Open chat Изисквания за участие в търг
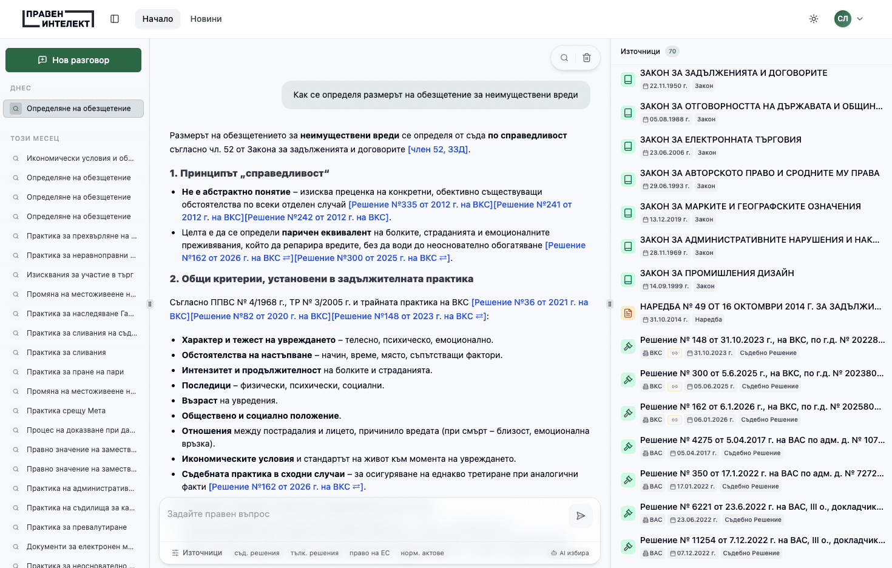Screen dimensions: 892x568 (x=73, y=275)
